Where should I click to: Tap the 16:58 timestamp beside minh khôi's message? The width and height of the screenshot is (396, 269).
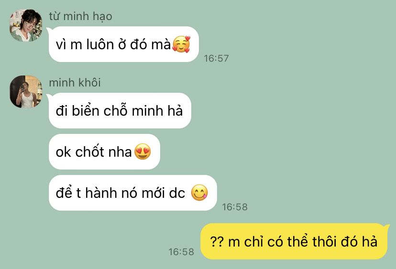tap(235, 207)
